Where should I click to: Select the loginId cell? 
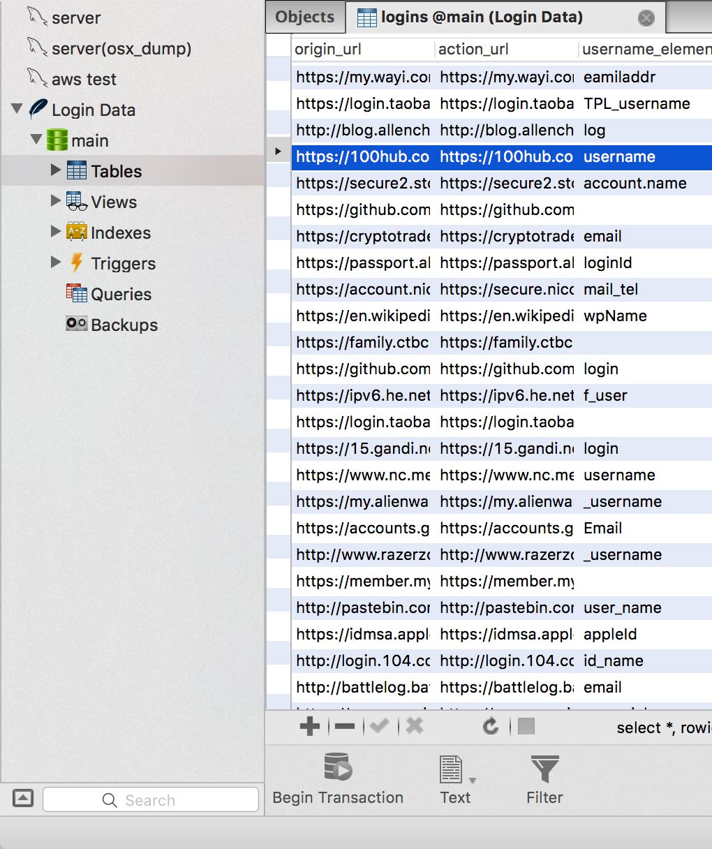pos(646,263)
